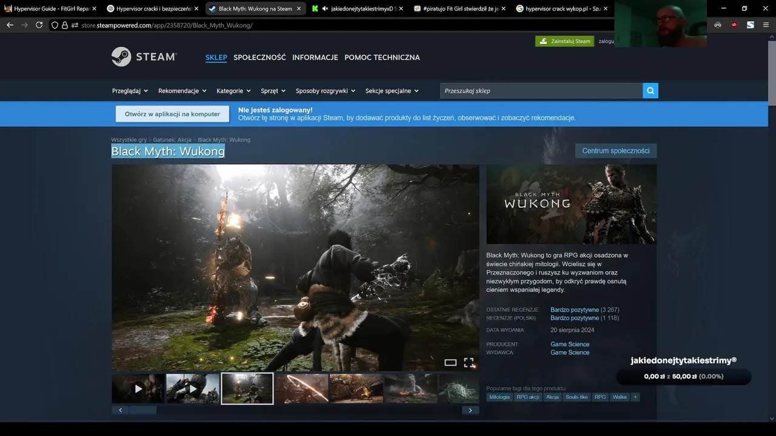Open Game Science producer link
776x436 pixels.
coord(570,344)
